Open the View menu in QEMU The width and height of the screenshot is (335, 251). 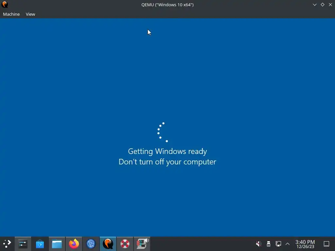click(x=30, y=14)
